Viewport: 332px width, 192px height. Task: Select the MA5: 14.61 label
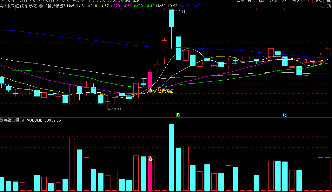[x=76, y=6]
